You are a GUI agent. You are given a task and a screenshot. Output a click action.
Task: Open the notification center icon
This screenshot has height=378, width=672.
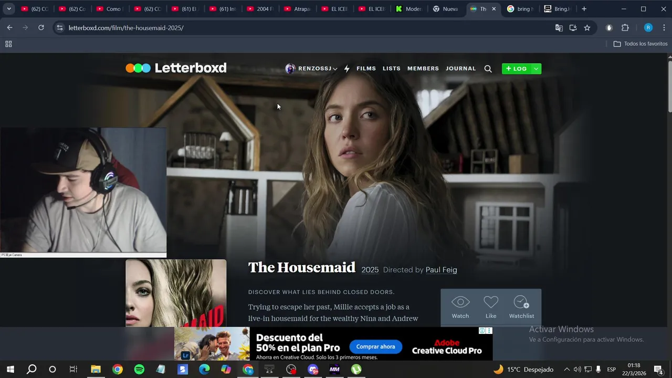pyautogui.click(x=658, y=370)
